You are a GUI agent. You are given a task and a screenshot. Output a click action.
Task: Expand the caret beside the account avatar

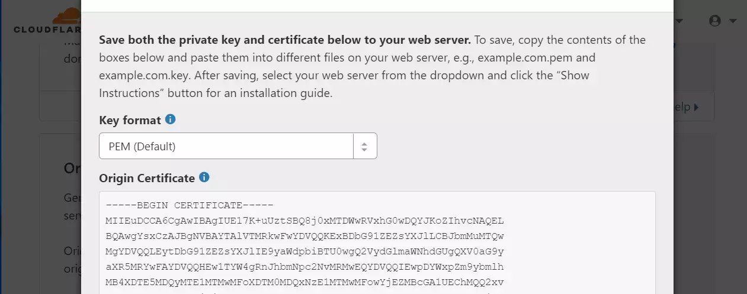733,21
